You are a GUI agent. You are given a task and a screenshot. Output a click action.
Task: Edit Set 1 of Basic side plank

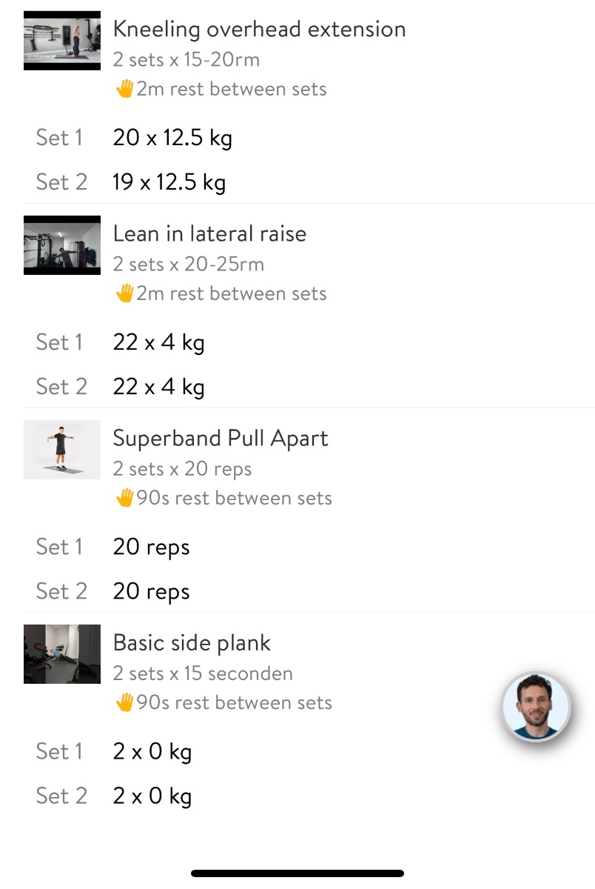[152, 751]
